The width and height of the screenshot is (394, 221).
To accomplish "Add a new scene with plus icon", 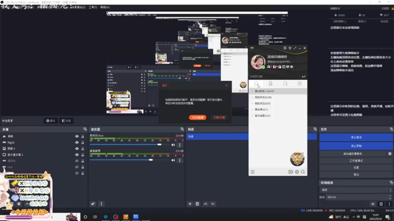I will pos(190,204).
